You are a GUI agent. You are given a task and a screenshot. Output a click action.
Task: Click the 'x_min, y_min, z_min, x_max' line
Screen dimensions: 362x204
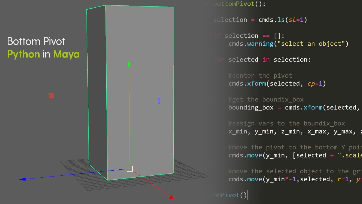click(x=295, y=131)
